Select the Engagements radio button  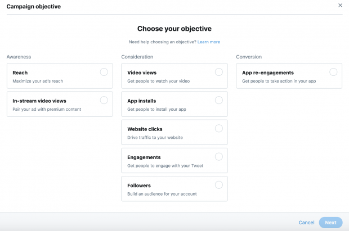click(x=219, y=156)
